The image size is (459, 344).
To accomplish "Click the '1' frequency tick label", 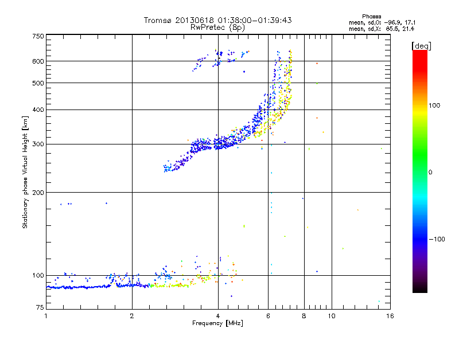I will click(46, 316).
